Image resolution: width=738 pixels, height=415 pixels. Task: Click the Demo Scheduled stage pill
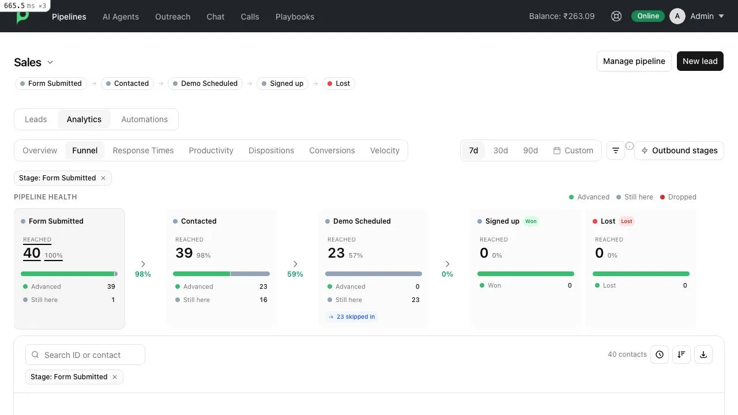205,84
